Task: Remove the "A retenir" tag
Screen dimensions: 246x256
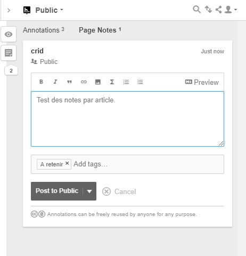Action: (x=67, y=163)
